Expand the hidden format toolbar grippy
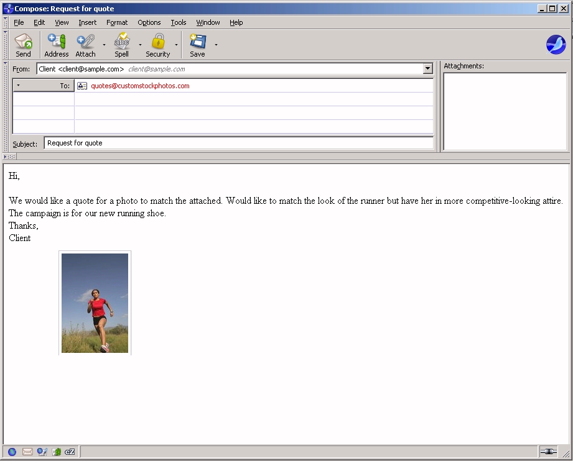Viewport: 573px width, 461px height. click(x=9, y=157)
